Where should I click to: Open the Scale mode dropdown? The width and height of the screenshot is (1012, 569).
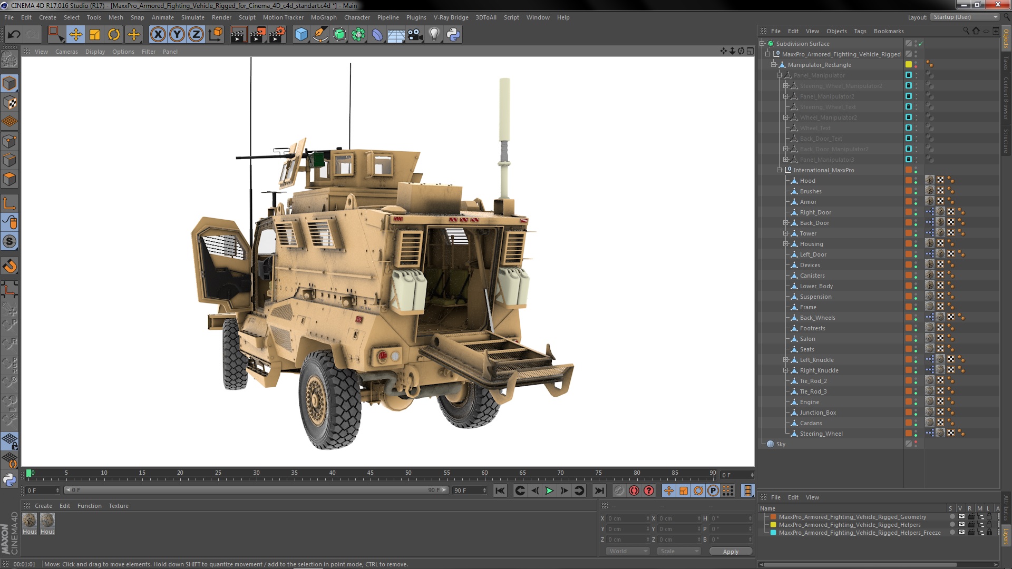pyautogui.click(x=679, y=551)
